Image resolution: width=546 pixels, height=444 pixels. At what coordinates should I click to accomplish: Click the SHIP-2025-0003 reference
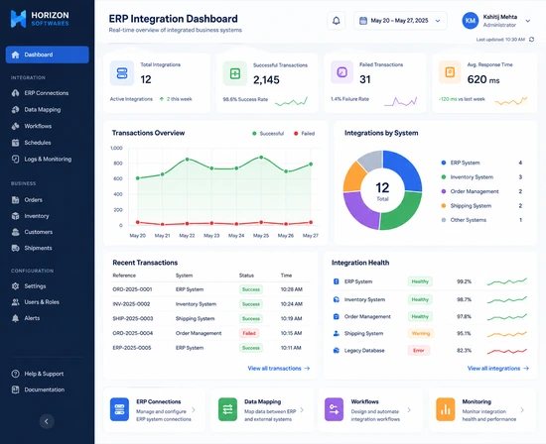[x=133, y=318]
